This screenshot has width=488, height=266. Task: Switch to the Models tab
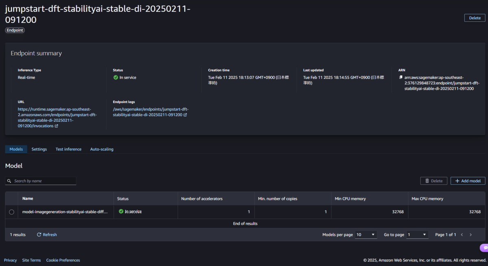16,149
